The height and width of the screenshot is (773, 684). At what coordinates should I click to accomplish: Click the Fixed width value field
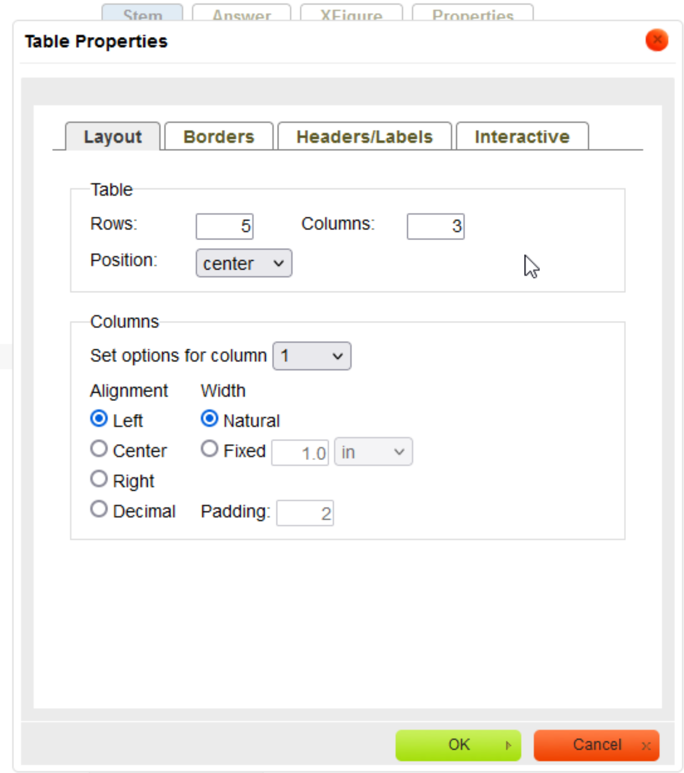pos(300,453)
